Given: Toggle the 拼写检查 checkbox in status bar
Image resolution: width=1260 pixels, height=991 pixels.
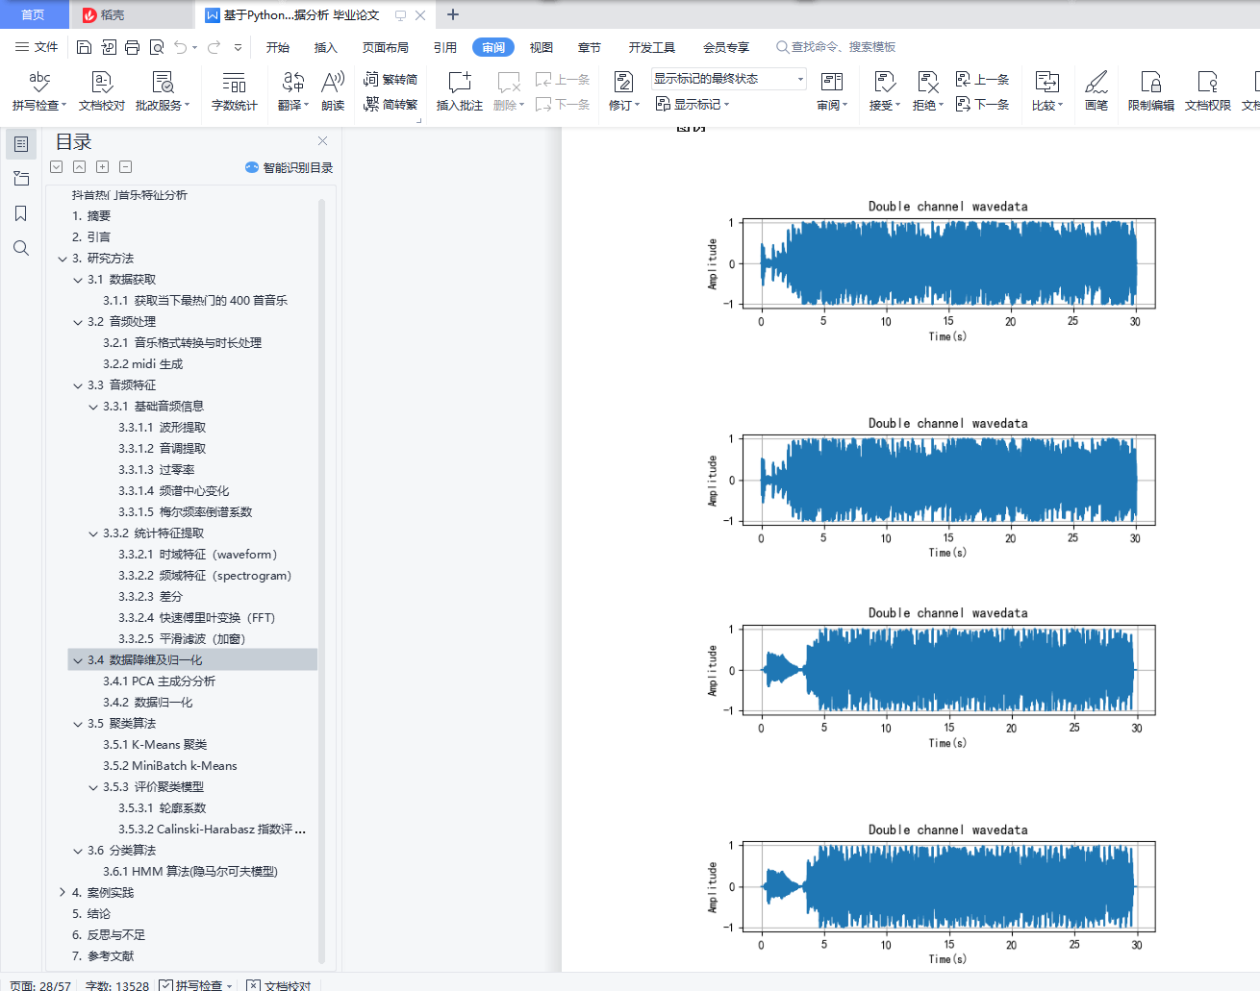Looking at the screenshot, I should 166,985.
